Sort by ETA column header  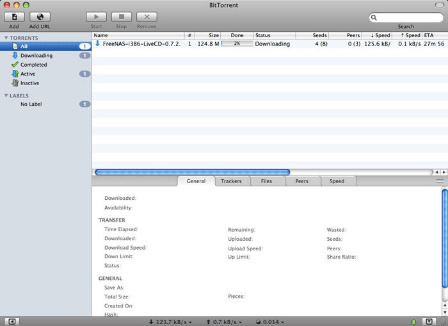(x=435, y=35)
